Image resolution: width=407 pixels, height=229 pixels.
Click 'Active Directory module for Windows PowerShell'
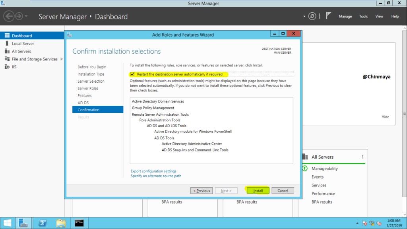193,131
